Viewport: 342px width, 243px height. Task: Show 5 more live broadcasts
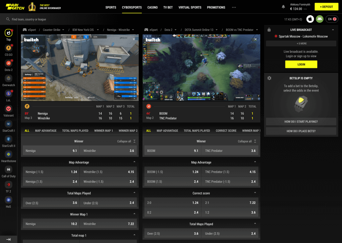301,44
